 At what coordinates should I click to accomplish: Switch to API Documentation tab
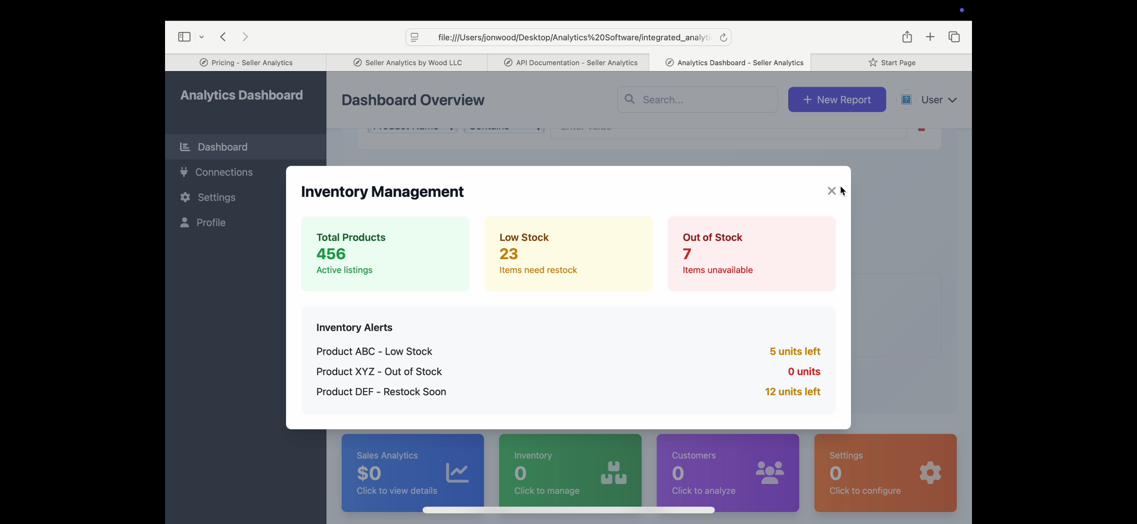(x=568, y=63)
